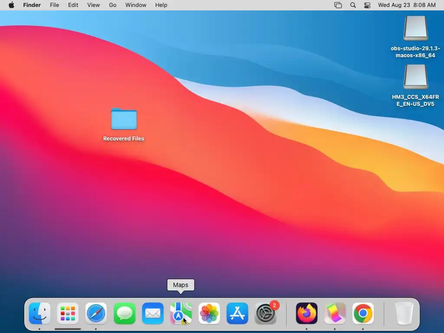Open the Apple menu
This screenshot has height=333, width=444.
[x=11, y=5]
